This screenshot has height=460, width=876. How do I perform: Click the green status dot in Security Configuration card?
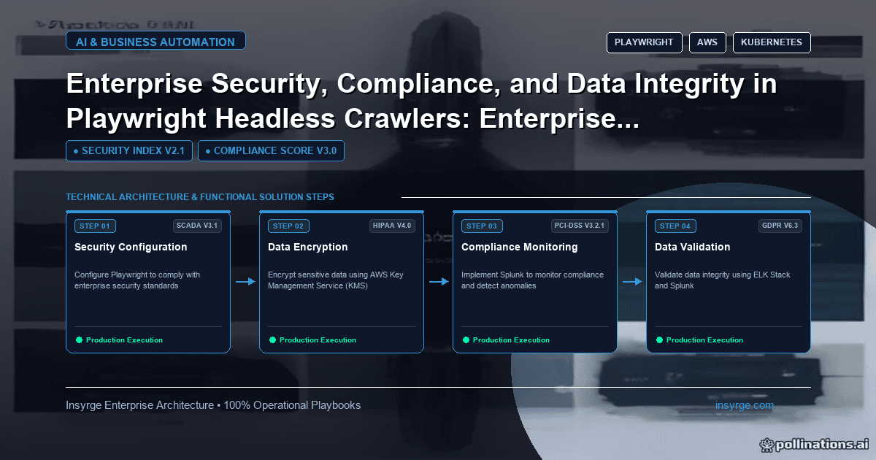pos(79,340)
